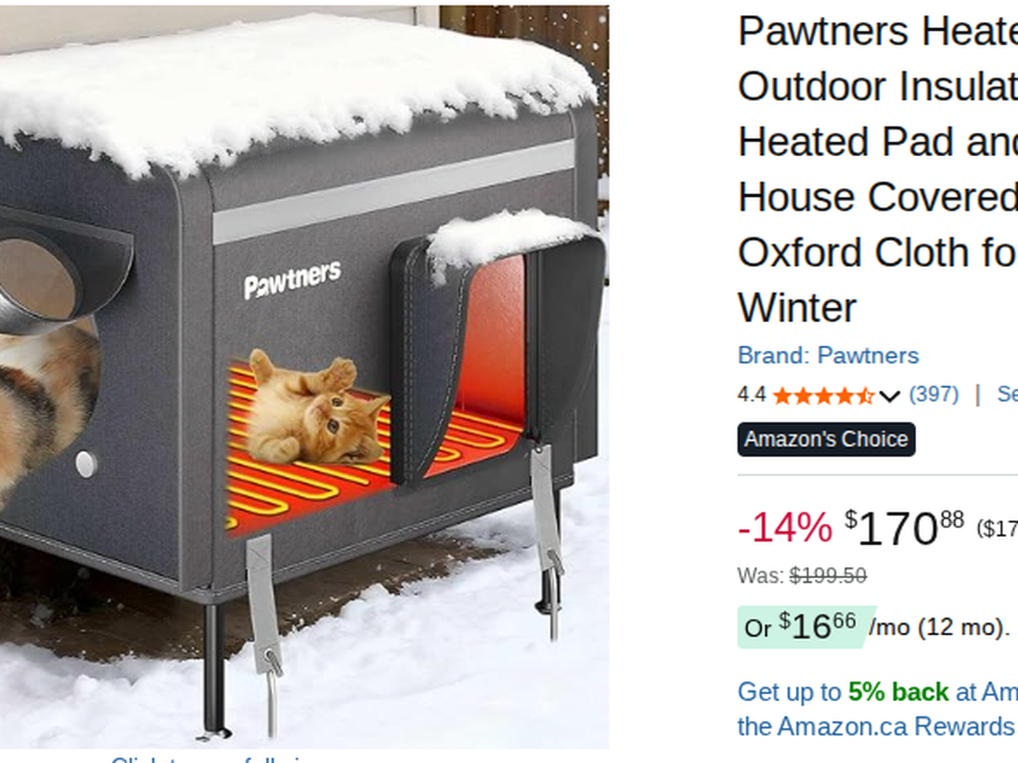Click the Amazon's Choice badge
Screen dimensions: 1018x763
coord(826,439)
